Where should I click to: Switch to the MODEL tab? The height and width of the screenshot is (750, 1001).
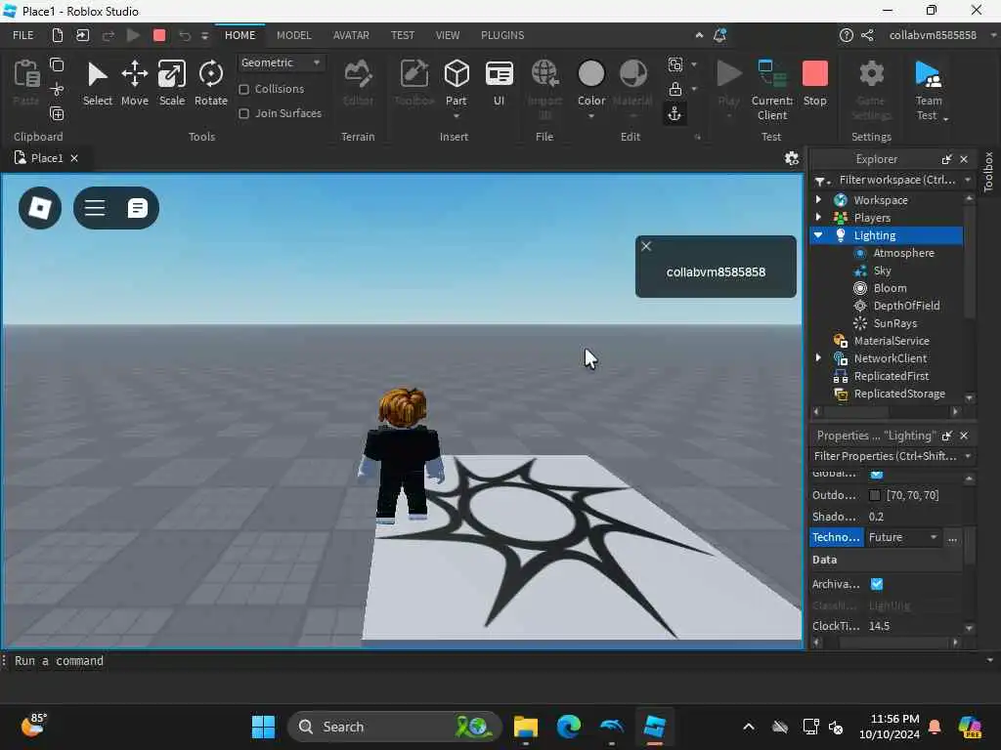click(293, 35)
